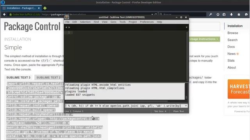Viewport: 250px width, 140px height.
Task: Click the wrench developer tools icon
Action: [211, 14]
